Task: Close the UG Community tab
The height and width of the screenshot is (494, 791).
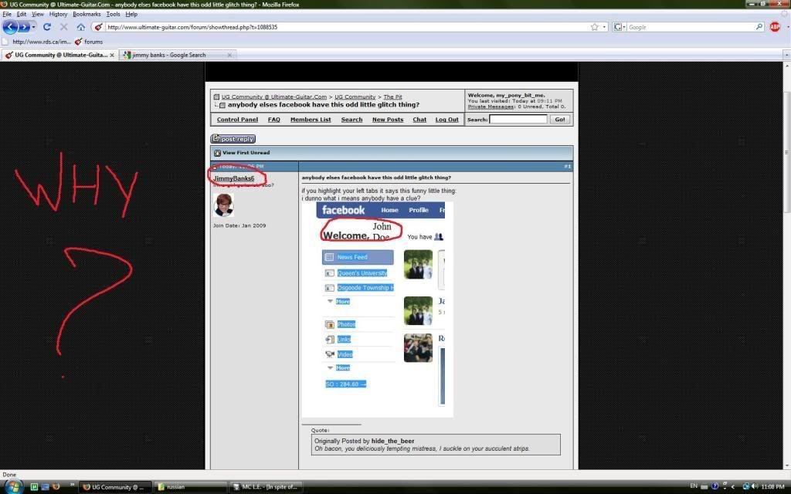Action: coord(112,55)
